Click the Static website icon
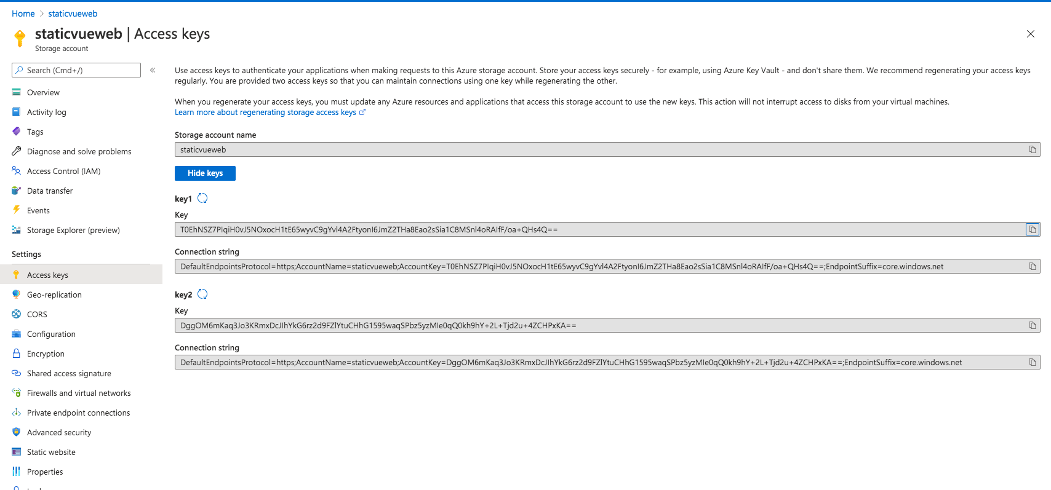This screenshot has height=490, width=1051. [17, 452]
